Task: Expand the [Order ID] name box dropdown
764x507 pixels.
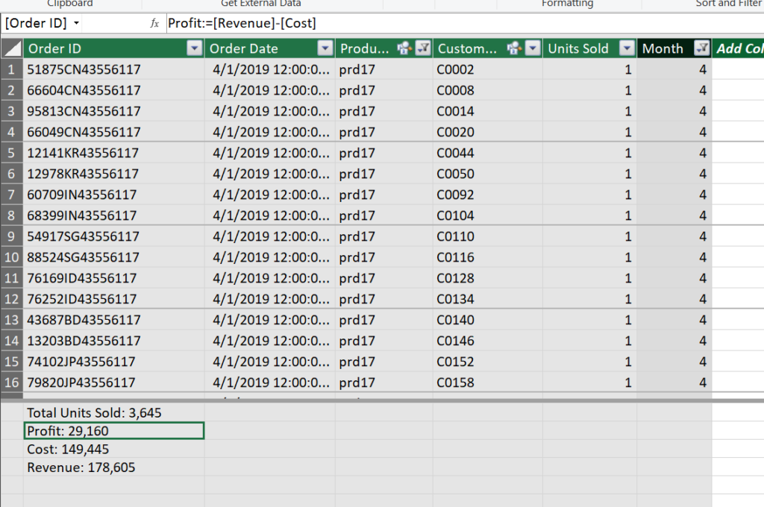Action: 76,23
